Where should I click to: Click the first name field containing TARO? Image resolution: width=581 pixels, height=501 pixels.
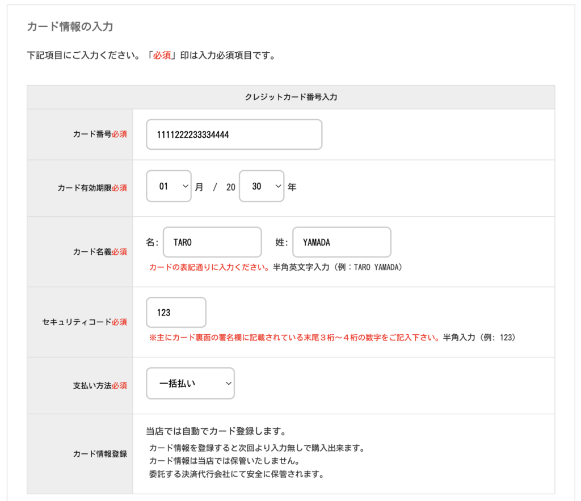tap(212, 242)
